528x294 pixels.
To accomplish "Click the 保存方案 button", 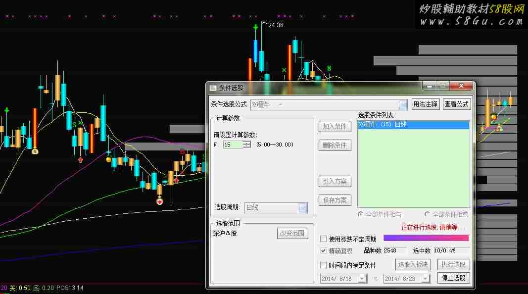I will coord(335,200).
